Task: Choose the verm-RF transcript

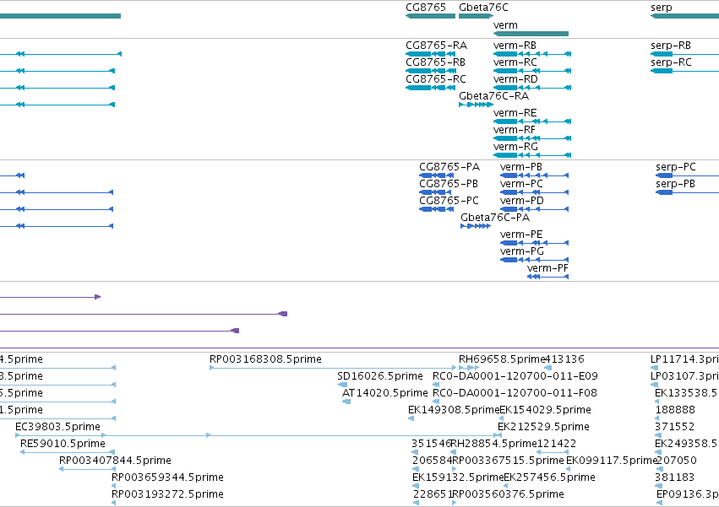Action: (x=514, y=130)
